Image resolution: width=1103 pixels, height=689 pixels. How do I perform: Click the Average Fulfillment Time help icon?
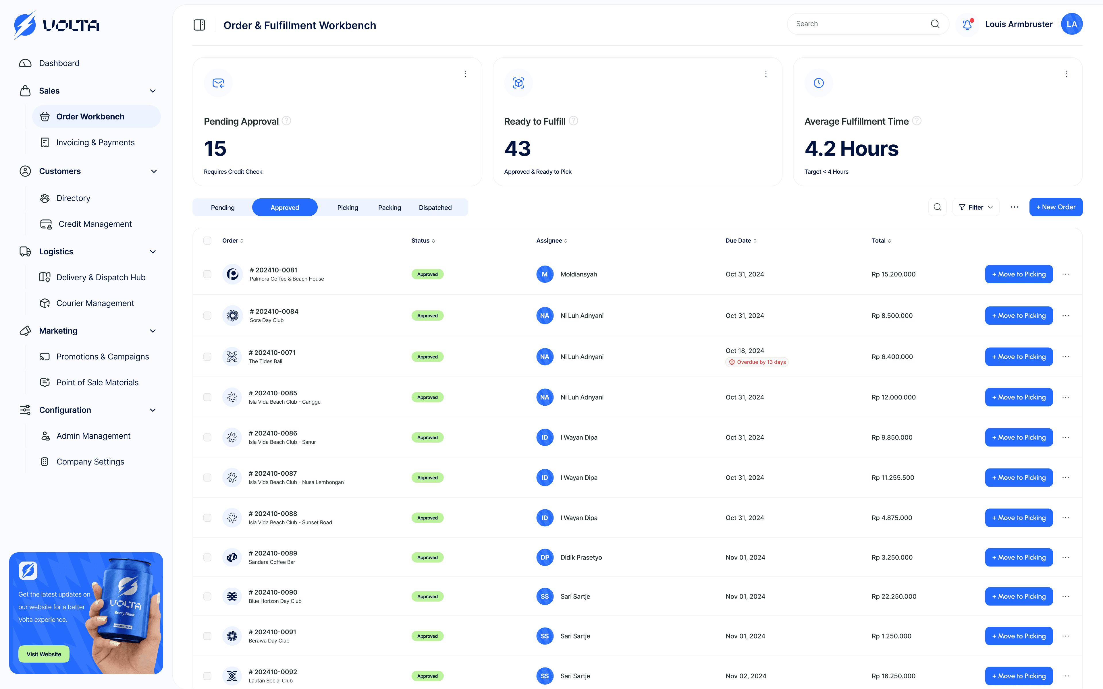(917, 121)
